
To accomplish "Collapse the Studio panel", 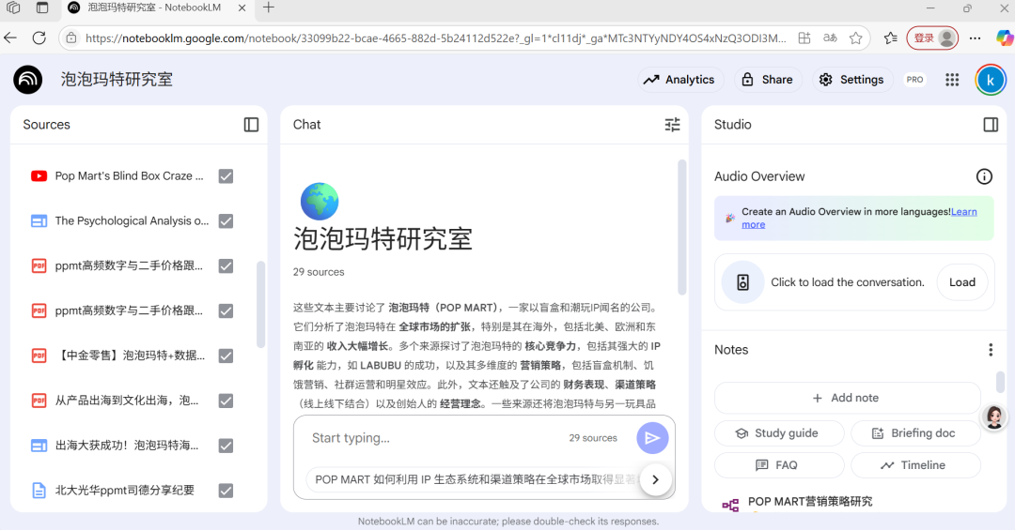I will (991, 125).
